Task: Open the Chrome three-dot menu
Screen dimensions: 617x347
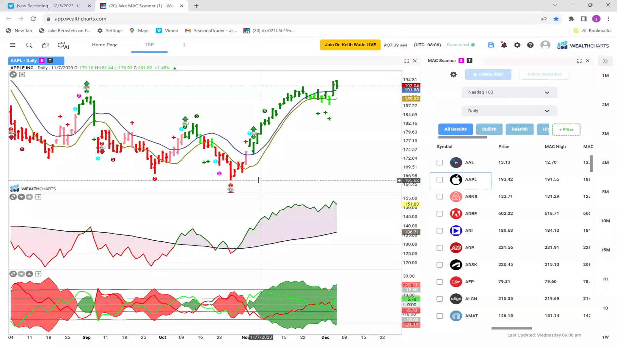Action: (x=608, y=19)
